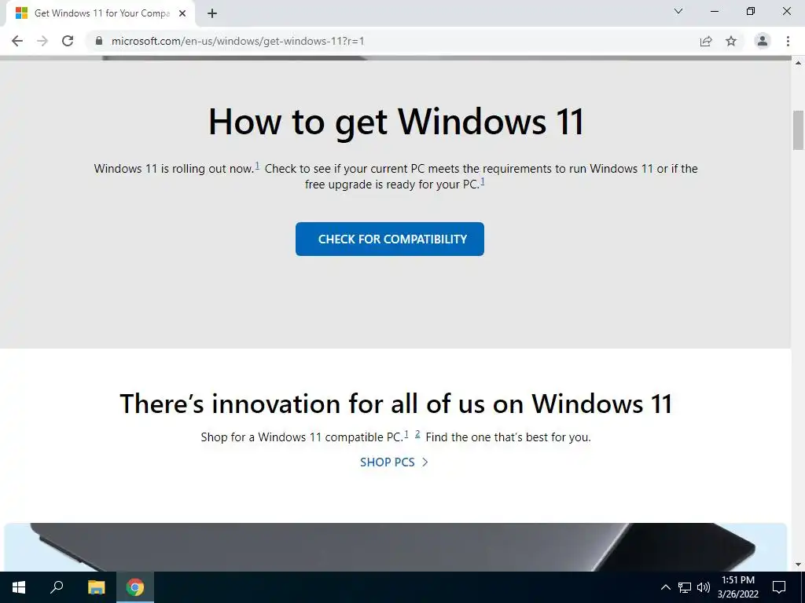Open File Explorer from taskbar

point(96,587)
